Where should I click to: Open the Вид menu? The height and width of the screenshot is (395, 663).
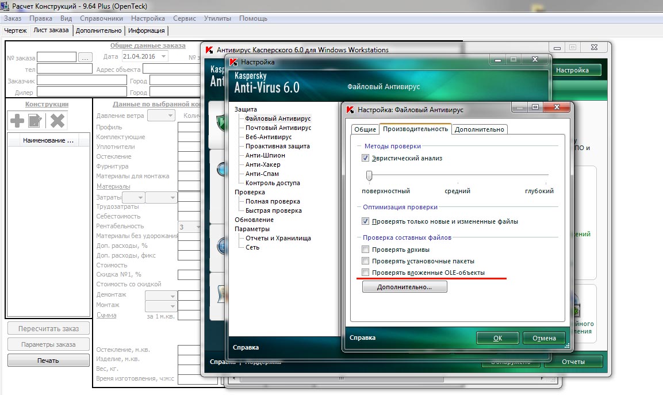pyautogui.click(x=66, y=18)
